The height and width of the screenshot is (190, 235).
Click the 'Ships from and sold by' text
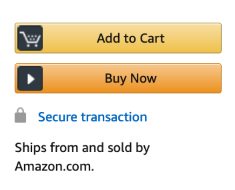(82, 148)
